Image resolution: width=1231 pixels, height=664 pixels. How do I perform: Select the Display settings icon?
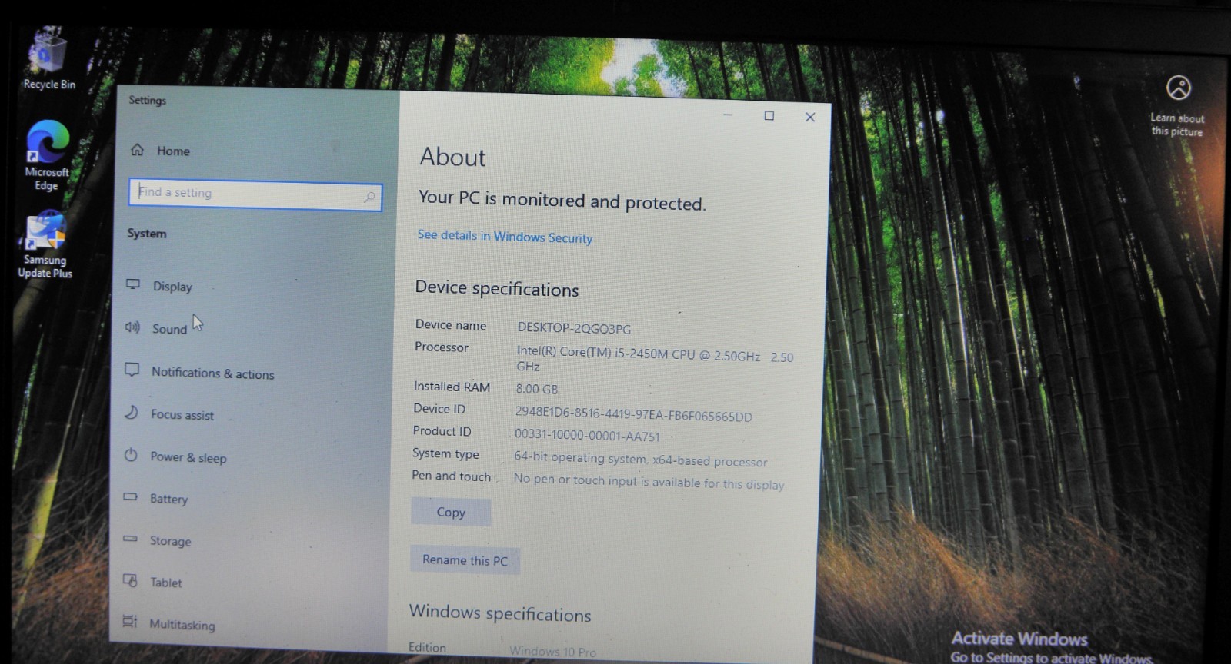point(133,285)
